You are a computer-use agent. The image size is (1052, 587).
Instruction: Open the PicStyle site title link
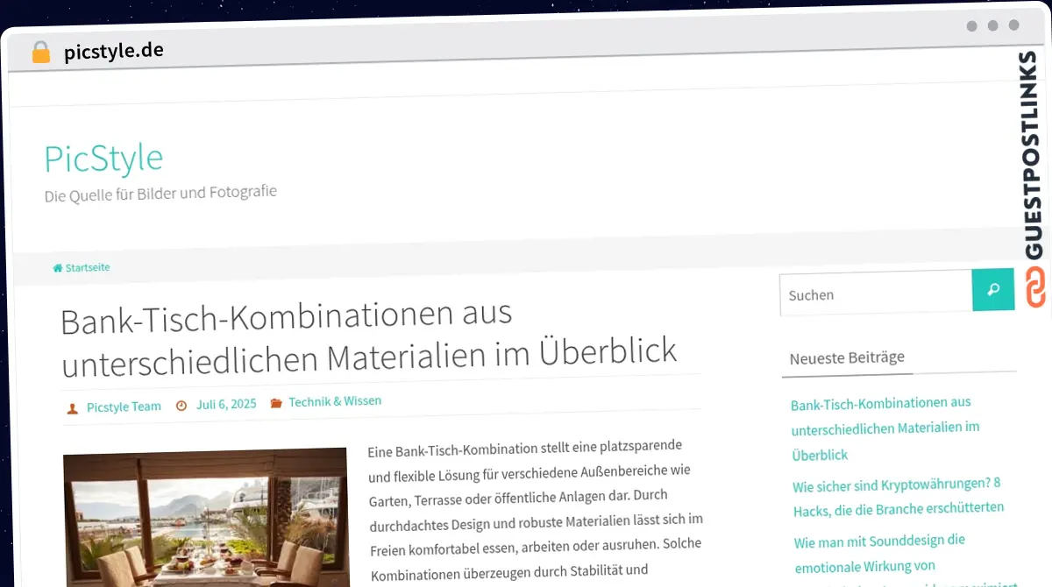[103, 159]
